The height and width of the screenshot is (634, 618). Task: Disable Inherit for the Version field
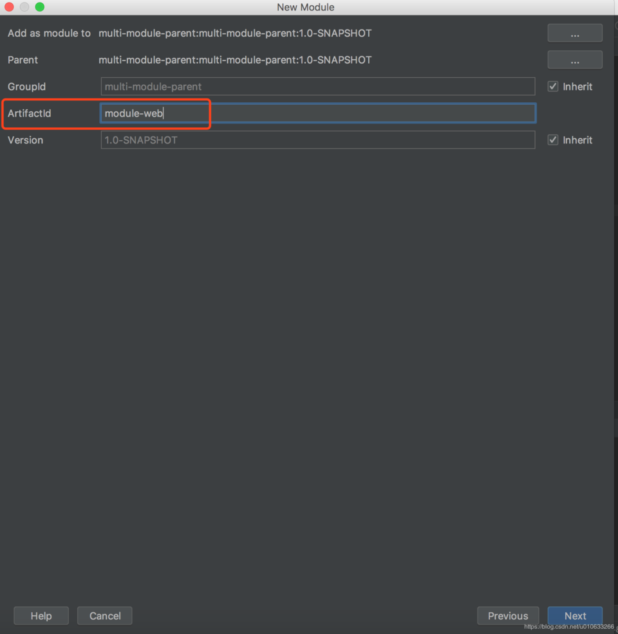point(552,140)
